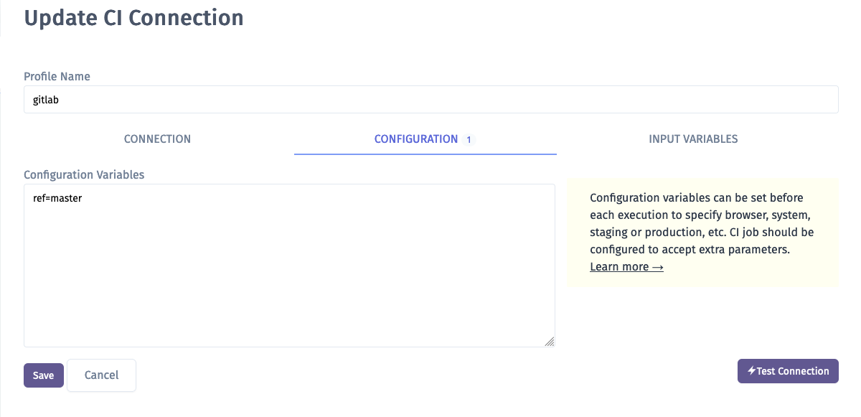
Task: Open the Input Variables tab
Action: point(693,139)
